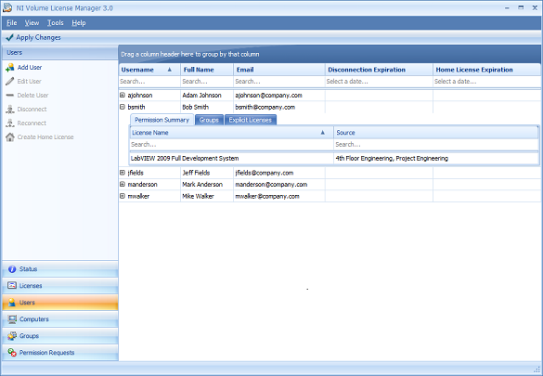Open the Status navigation pane
Viewport: 543px width, 376px height.
pyautogui.click(x=60, y=269)
